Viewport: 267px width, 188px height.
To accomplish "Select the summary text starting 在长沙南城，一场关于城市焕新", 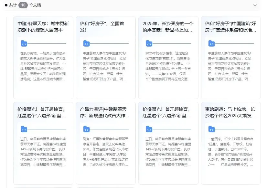I will click(43, 66).
